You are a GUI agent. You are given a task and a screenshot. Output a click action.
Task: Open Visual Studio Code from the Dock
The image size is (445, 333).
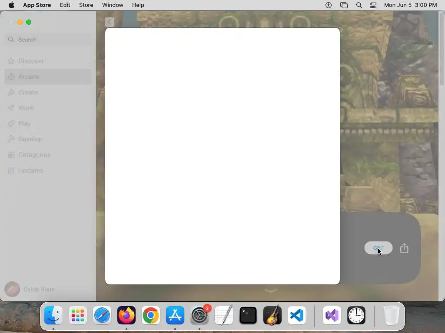click(x=297, y=315)
